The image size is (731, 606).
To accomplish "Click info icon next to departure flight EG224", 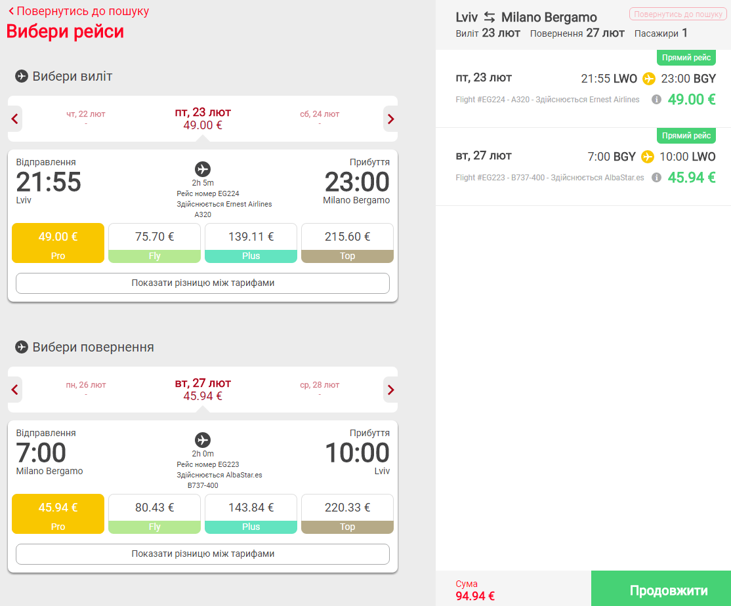I will (x=656, y=99).
